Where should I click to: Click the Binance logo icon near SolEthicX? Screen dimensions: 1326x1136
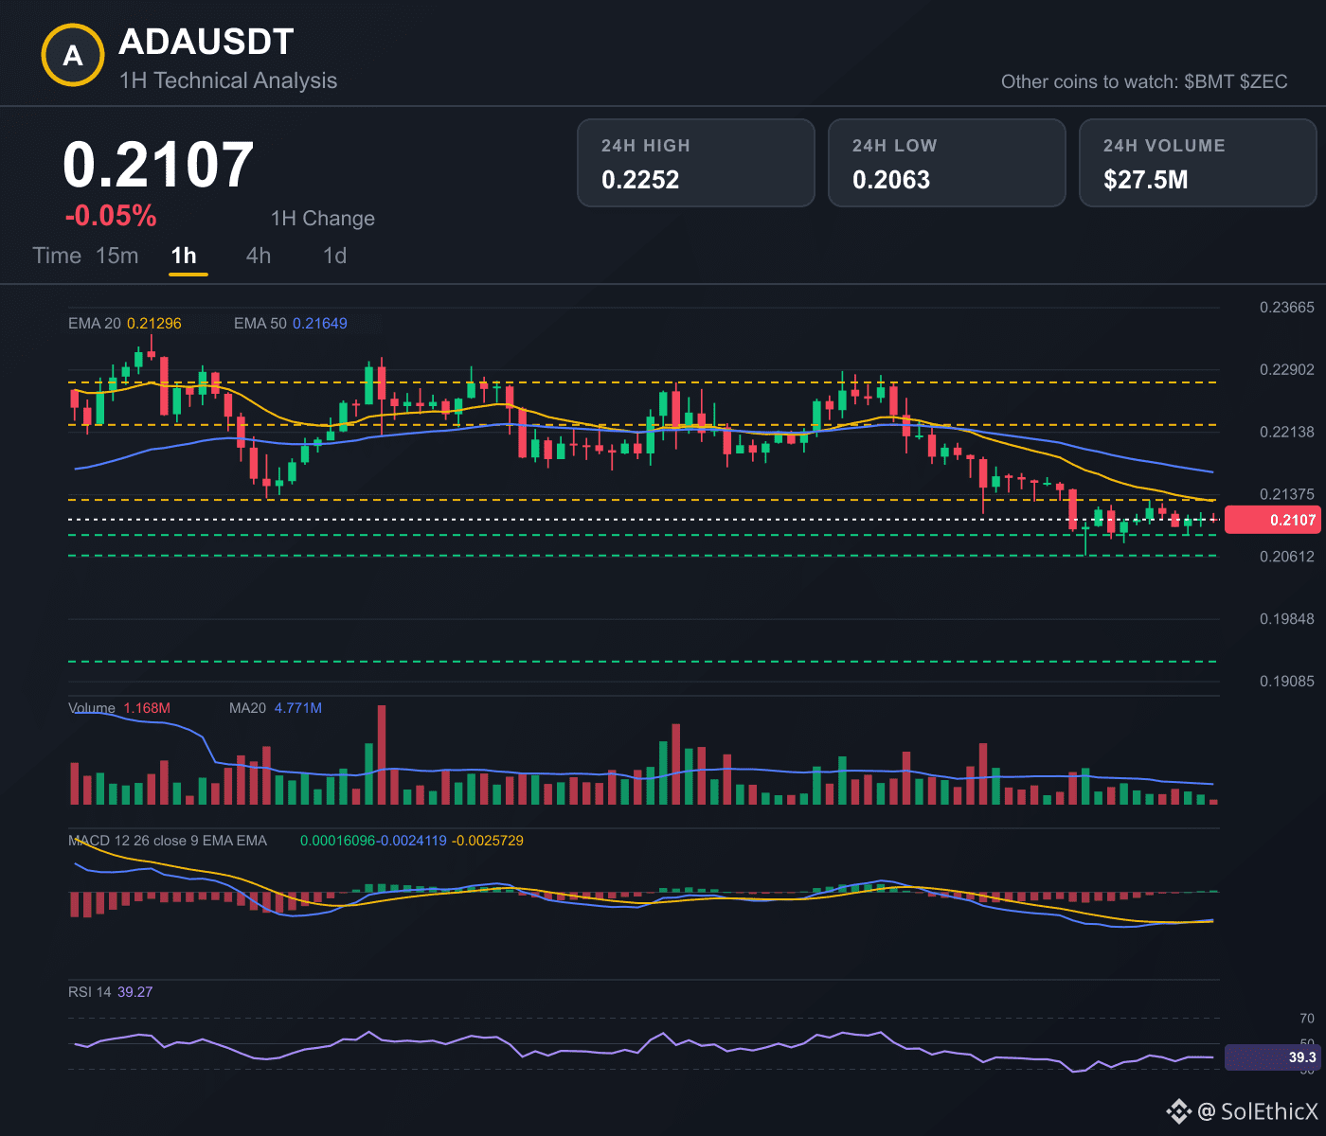click(x=1178, y=1111)
